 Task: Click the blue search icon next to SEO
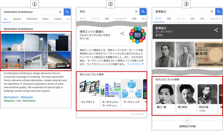[x=143, y=11]
